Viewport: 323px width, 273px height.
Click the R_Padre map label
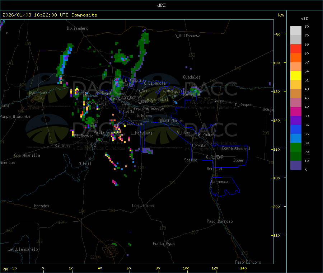[x=206, y=135]
